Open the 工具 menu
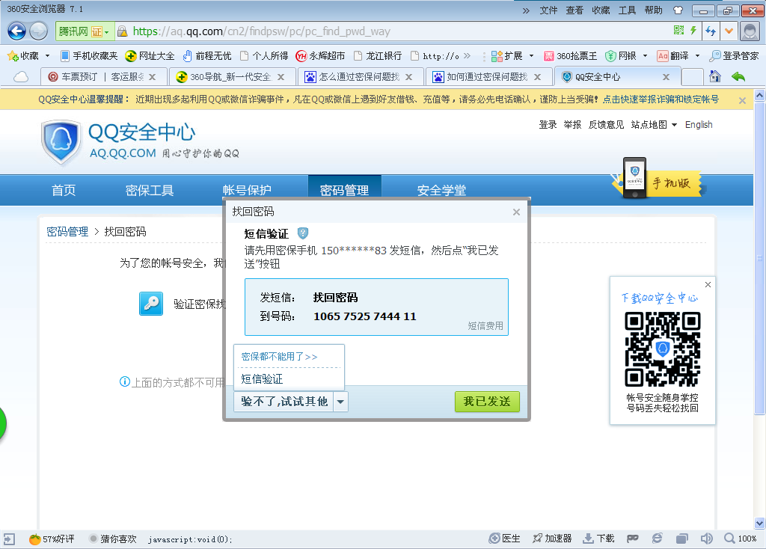766x549 pixels. (627, 10)
